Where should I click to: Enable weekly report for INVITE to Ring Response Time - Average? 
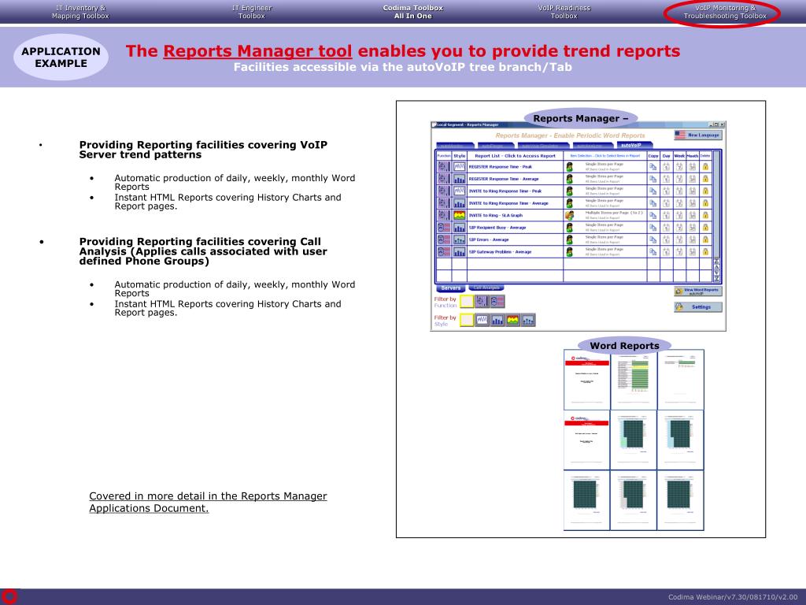click(x=679, y=203)
